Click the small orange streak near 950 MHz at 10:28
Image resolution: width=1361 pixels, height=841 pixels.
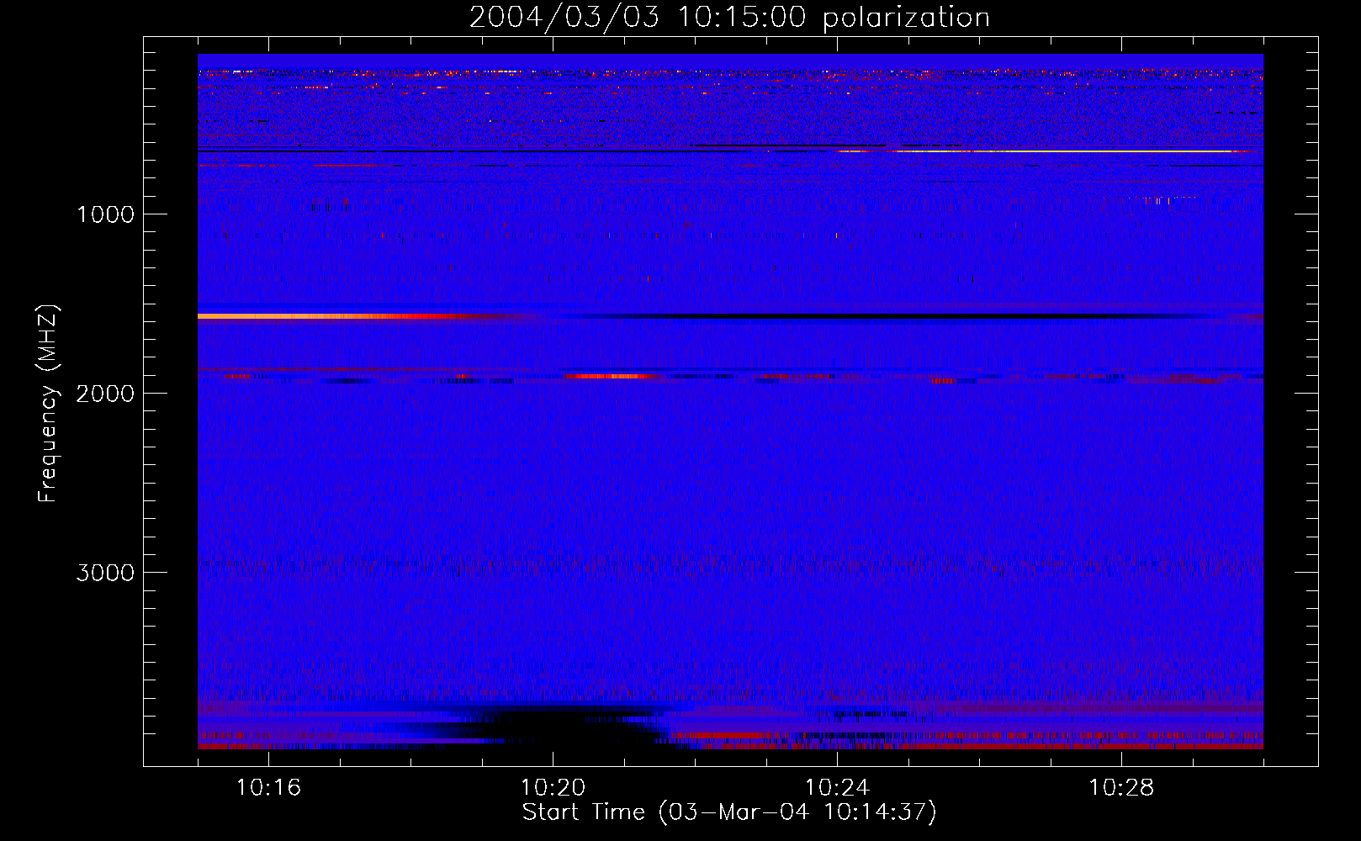point(1161,199)
